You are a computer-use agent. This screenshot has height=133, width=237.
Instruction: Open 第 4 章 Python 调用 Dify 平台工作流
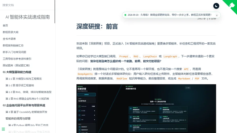tap(28, 125)
